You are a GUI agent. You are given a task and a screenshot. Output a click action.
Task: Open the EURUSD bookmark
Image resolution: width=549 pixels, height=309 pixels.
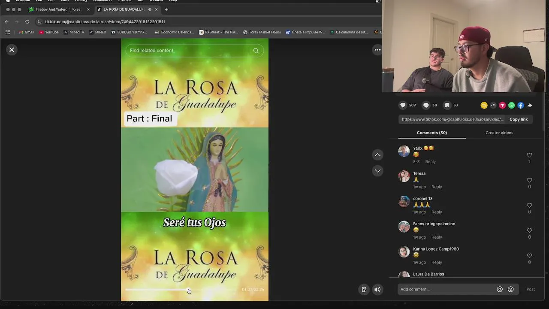[129, 32]
